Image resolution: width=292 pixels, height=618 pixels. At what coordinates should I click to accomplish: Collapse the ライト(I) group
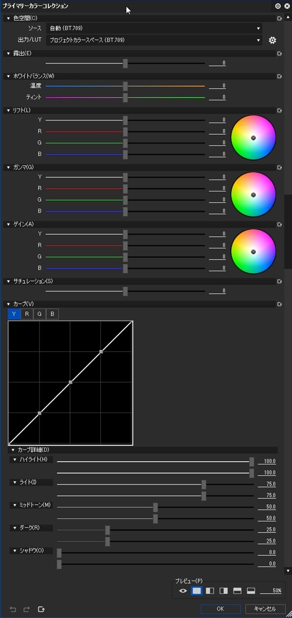[15, 483]
